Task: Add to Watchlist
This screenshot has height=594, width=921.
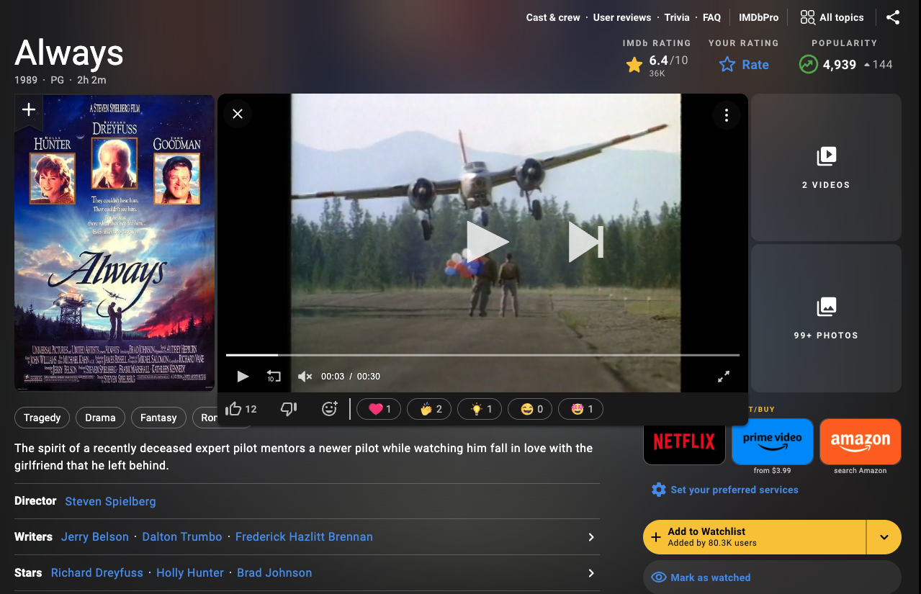Action: tap(754, 537)
